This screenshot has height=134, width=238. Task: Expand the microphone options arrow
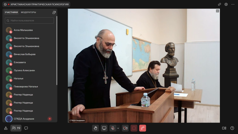[x=118, y=128]
